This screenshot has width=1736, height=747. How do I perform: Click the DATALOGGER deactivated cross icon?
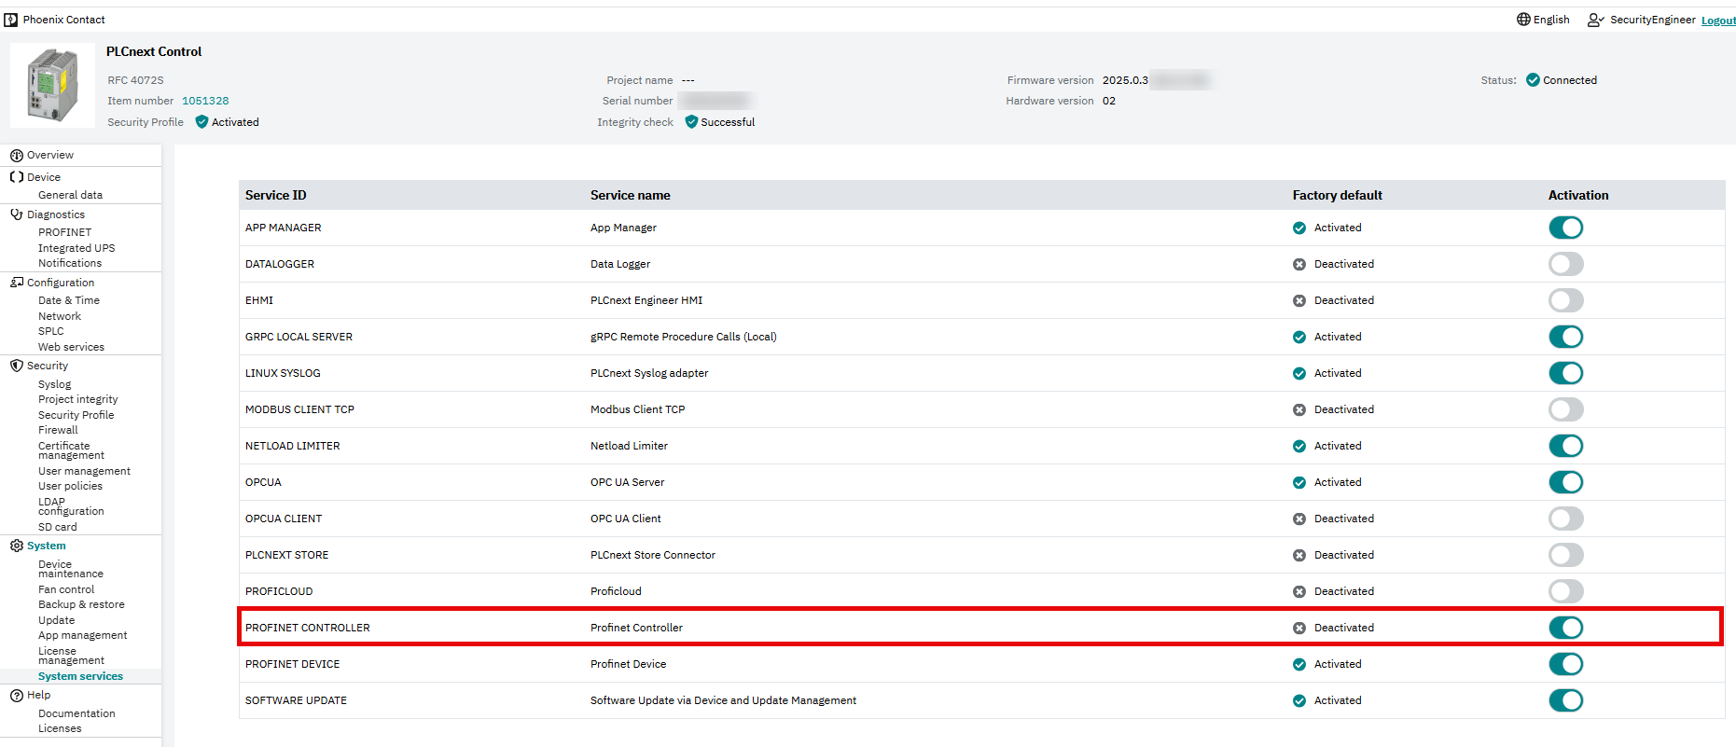pyautogui.click(x=1299, y=265)
